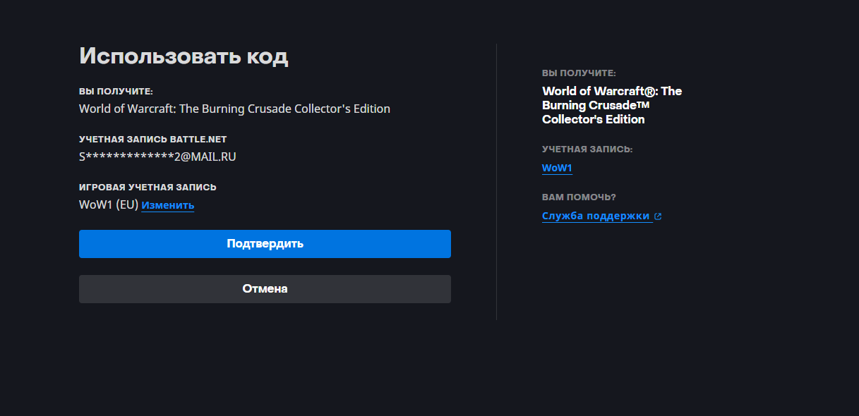The height and width of the screenshot is (416, 859).
Task: Follow the WoW1 account link in sidebar
Action: (556, 168)
